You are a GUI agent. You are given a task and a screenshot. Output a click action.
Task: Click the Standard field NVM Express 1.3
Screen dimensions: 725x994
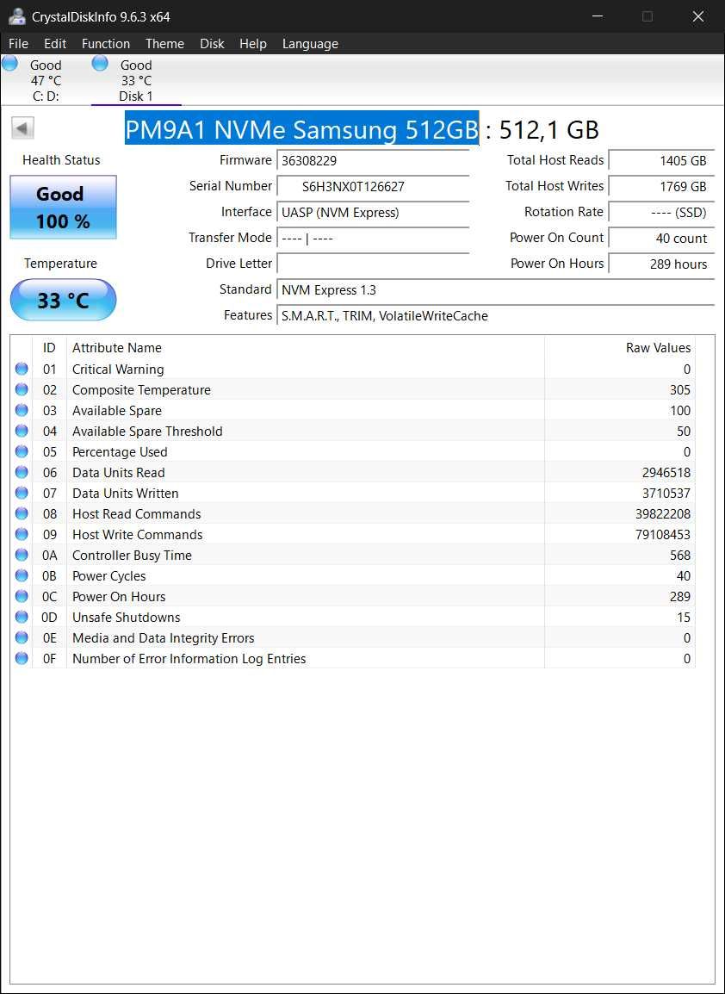click(496, 290)
